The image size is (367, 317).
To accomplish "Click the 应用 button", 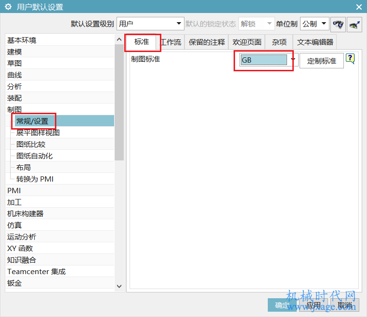I will pos(314,305).
